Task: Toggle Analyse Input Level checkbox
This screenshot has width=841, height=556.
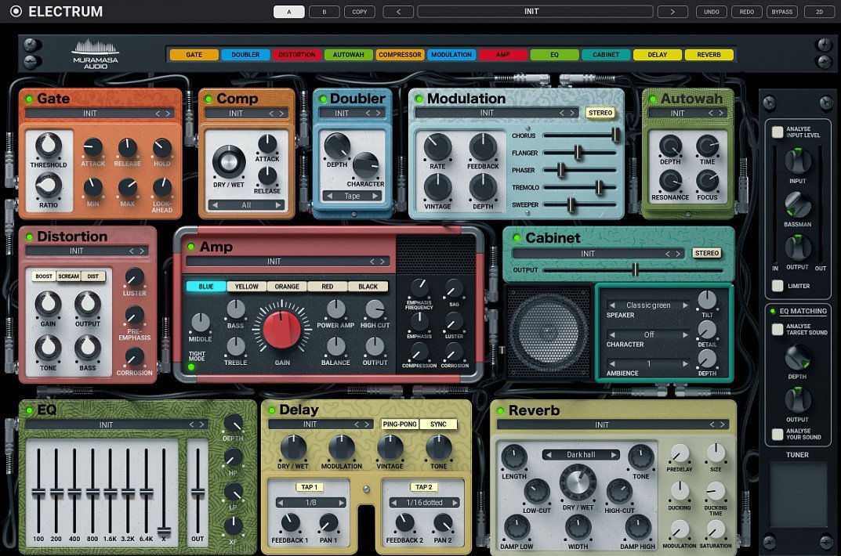Action: (777, 132)
